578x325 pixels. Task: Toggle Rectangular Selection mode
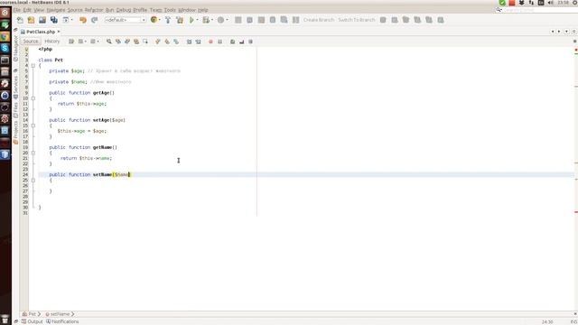click(145, 42)
